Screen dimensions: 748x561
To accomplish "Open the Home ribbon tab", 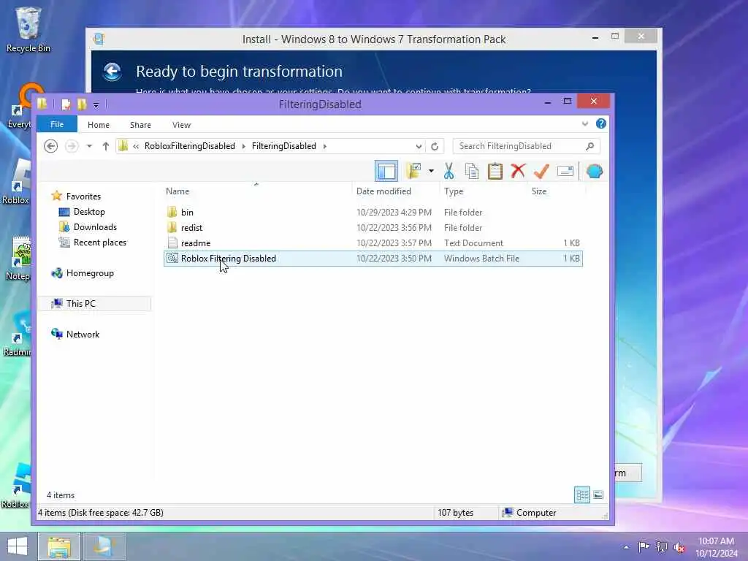I will 99,125.
